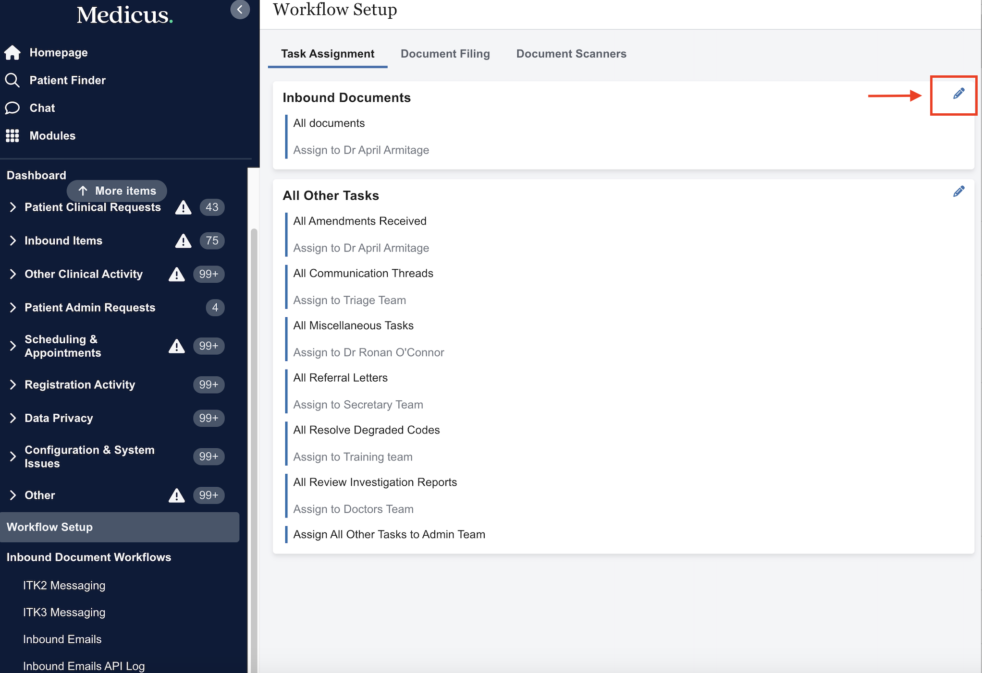This screenshot has height=673, width=982.
Task: Open Inbound Emails in sidebar
Action: click(62, 639)
